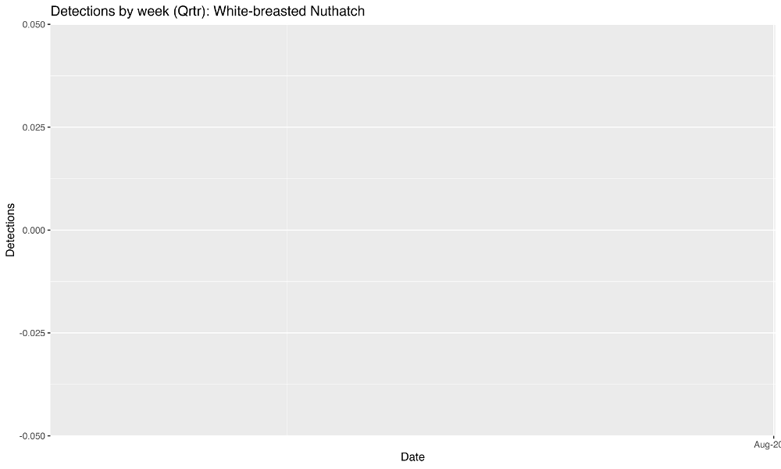Viewport: 781px width, 469px height.
Task: Select the 'Aug-20' x-axis tick label
Action: (x=767, y=445)
